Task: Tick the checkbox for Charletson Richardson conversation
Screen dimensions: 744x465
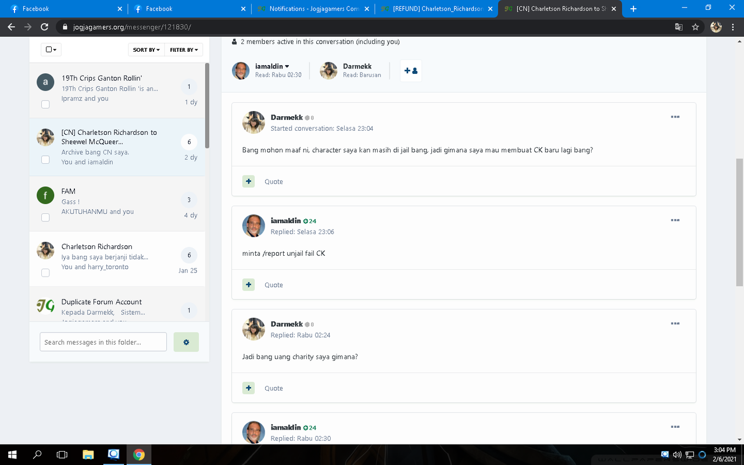Action: tap(45, 273)
